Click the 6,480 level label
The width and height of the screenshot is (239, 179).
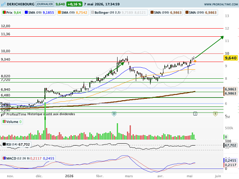click(6, 95)
